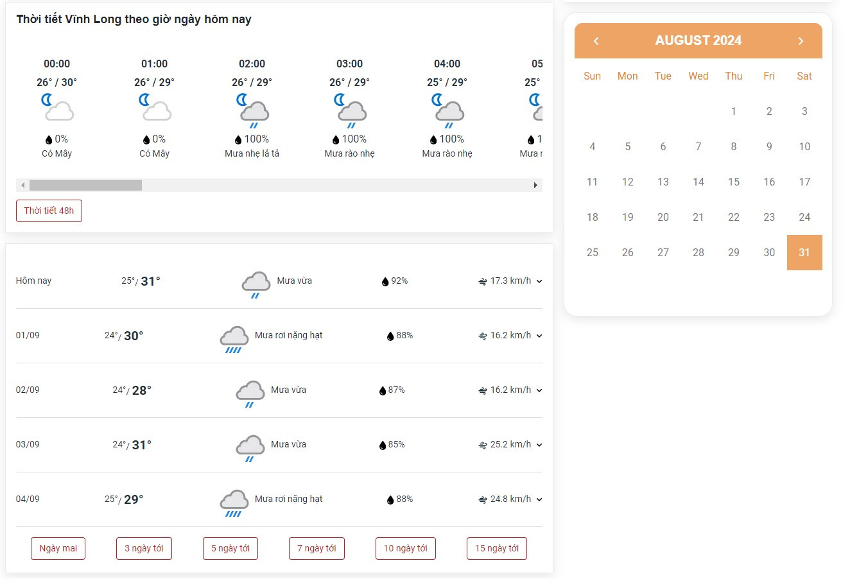
Task: Click the wind icon next to 25.2 km/h
Action: coord(483,445)
